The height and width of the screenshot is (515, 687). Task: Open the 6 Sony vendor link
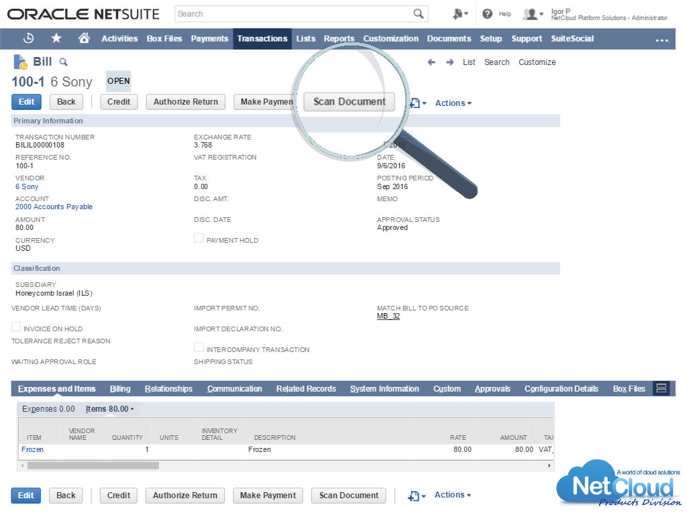point(27,186)
